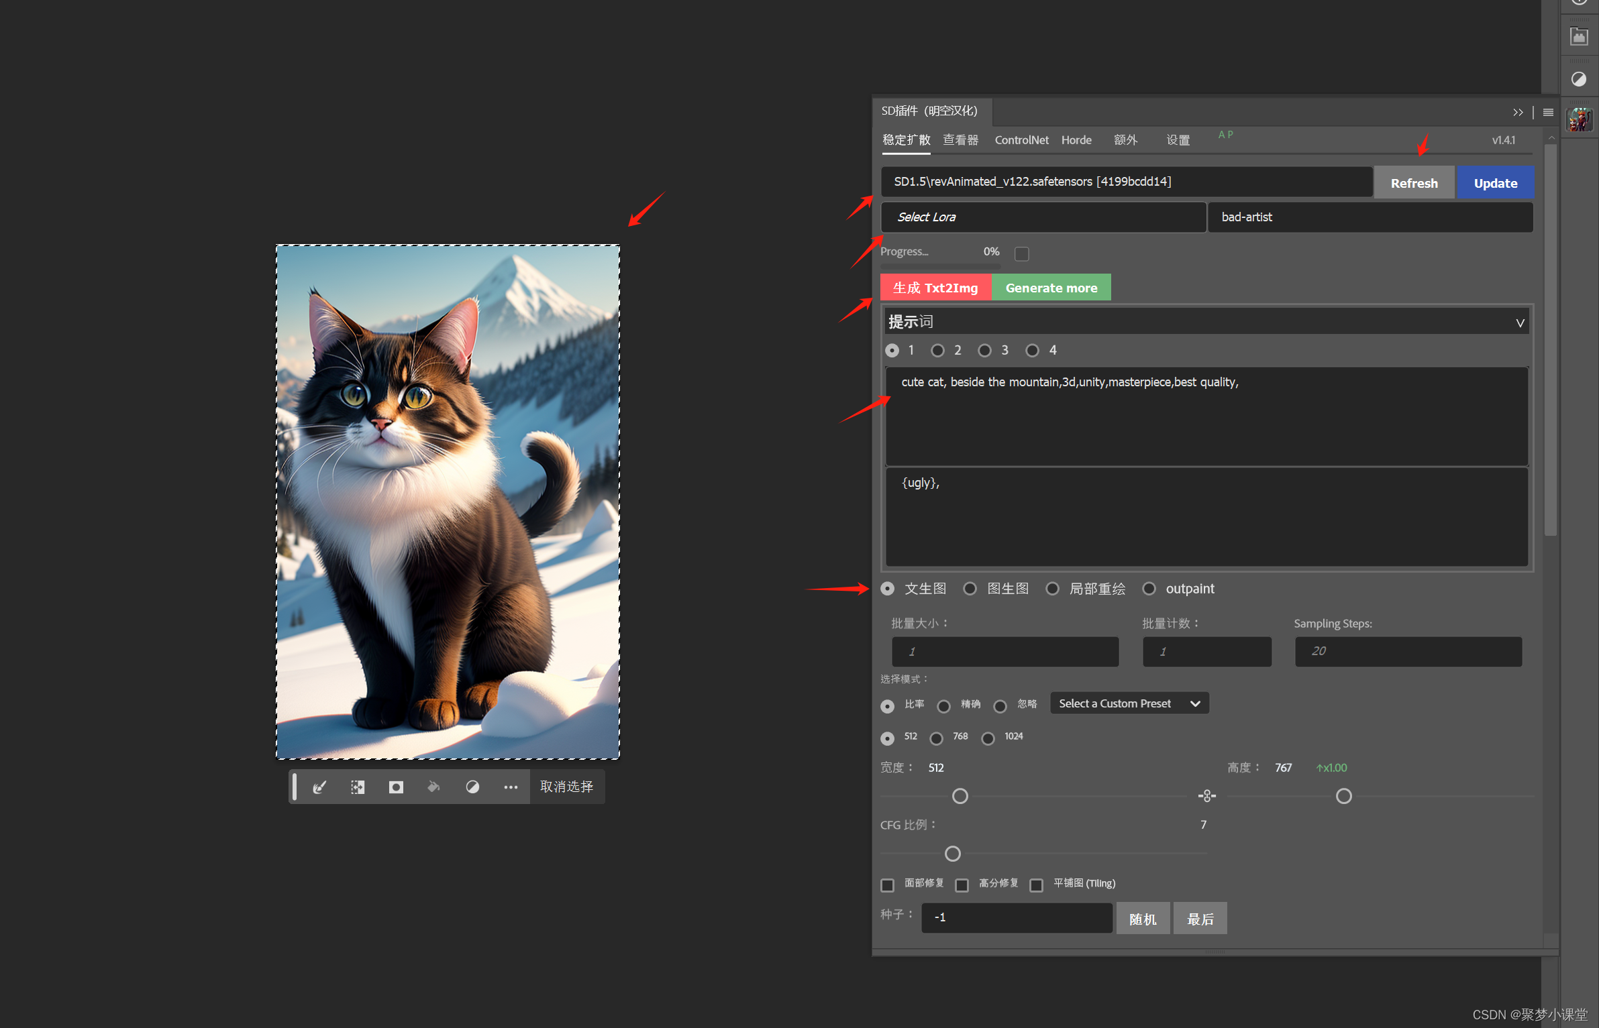Click inside the seed input field showing -1

point(1015,917)
